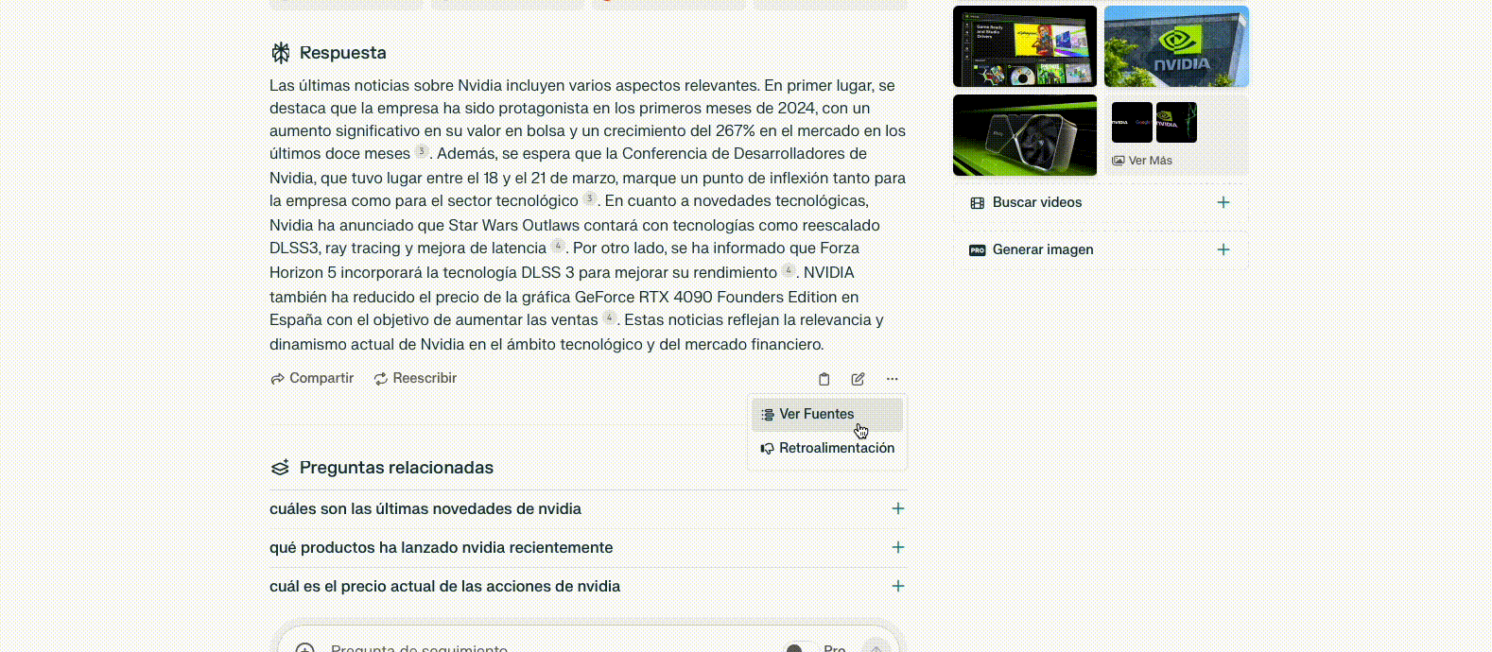Open the Nvidia building logo thumbnail

(x=1176, y=46)
